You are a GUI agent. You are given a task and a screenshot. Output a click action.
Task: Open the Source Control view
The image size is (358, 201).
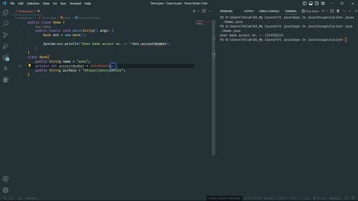click(6, 35)
